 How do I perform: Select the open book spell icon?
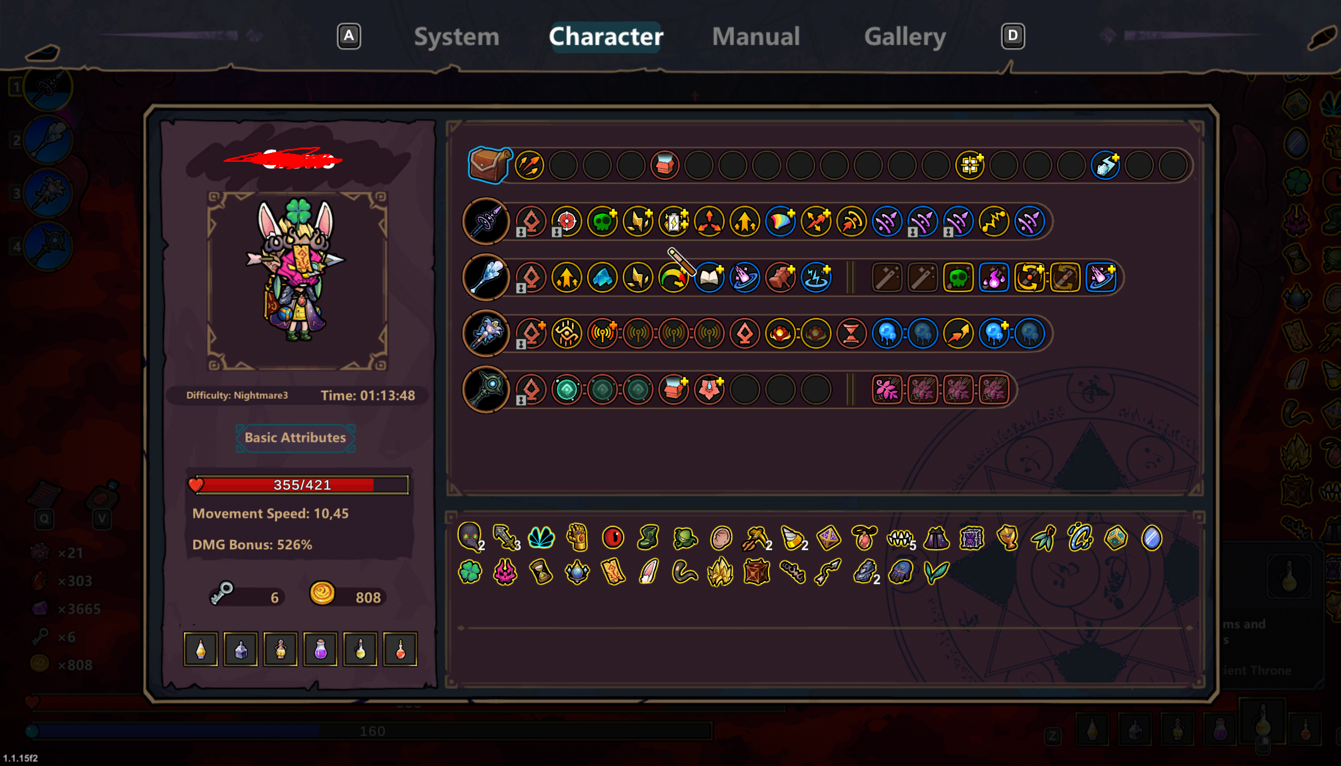click(x=709, y=277)
